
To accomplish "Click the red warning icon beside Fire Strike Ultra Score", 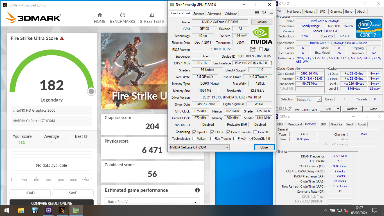I will (x=62, y=38).
